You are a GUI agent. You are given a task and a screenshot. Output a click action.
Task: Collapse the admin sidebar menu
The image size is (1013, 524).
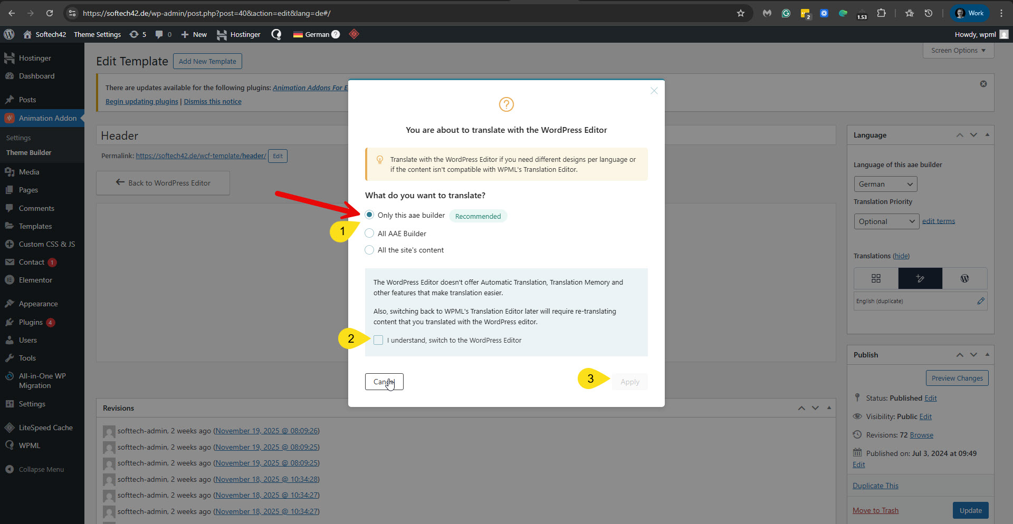click(x=42, y=469)
